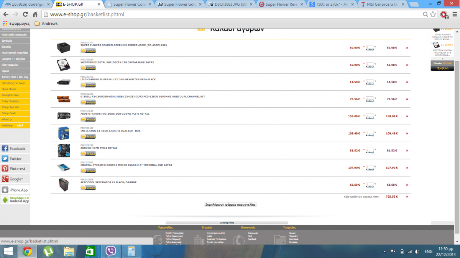Add Western Digital WD10EZEX to Wishlist
The image size is (460, 258).
[88, 68]
